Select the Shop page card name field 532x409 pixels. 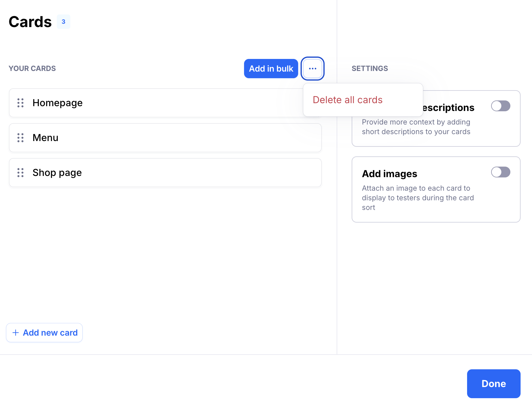tap(165, 173)
